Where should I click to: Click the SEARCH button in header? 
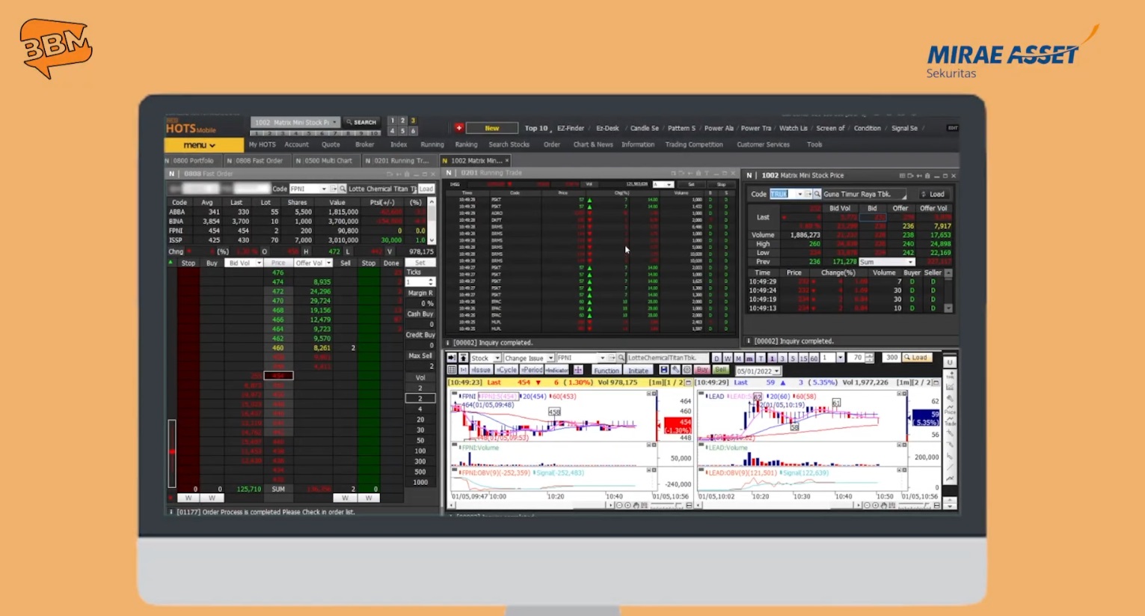(x=362, y=122)
